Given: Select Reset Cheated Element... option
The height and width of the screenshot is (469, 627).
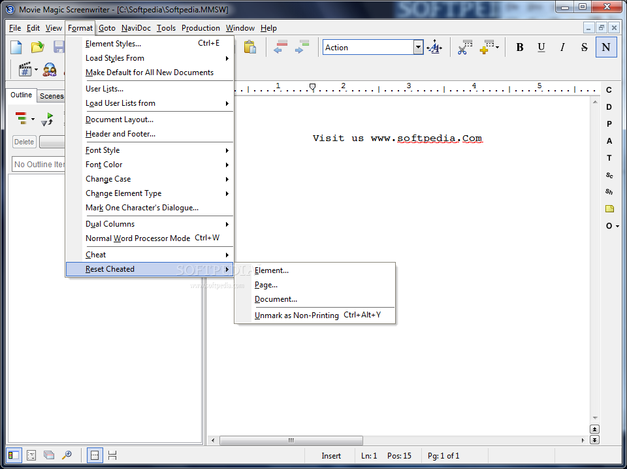Looking at the screenshot, I should coord(315,270).
